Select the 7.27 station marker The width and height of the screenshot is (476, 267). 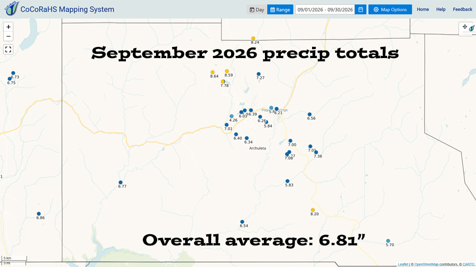pyautogui.click(x=259, y=74)
